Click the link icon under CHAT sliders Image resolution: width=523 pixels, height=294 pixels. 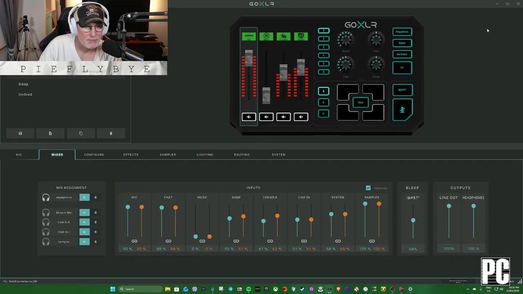tap(168, 241)
